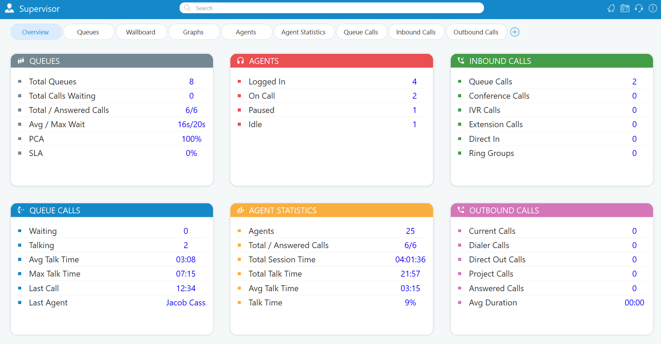Click Avg Talk Time value 03:15
The width and height of the screenshot is (661, 344).
(410, 288)
